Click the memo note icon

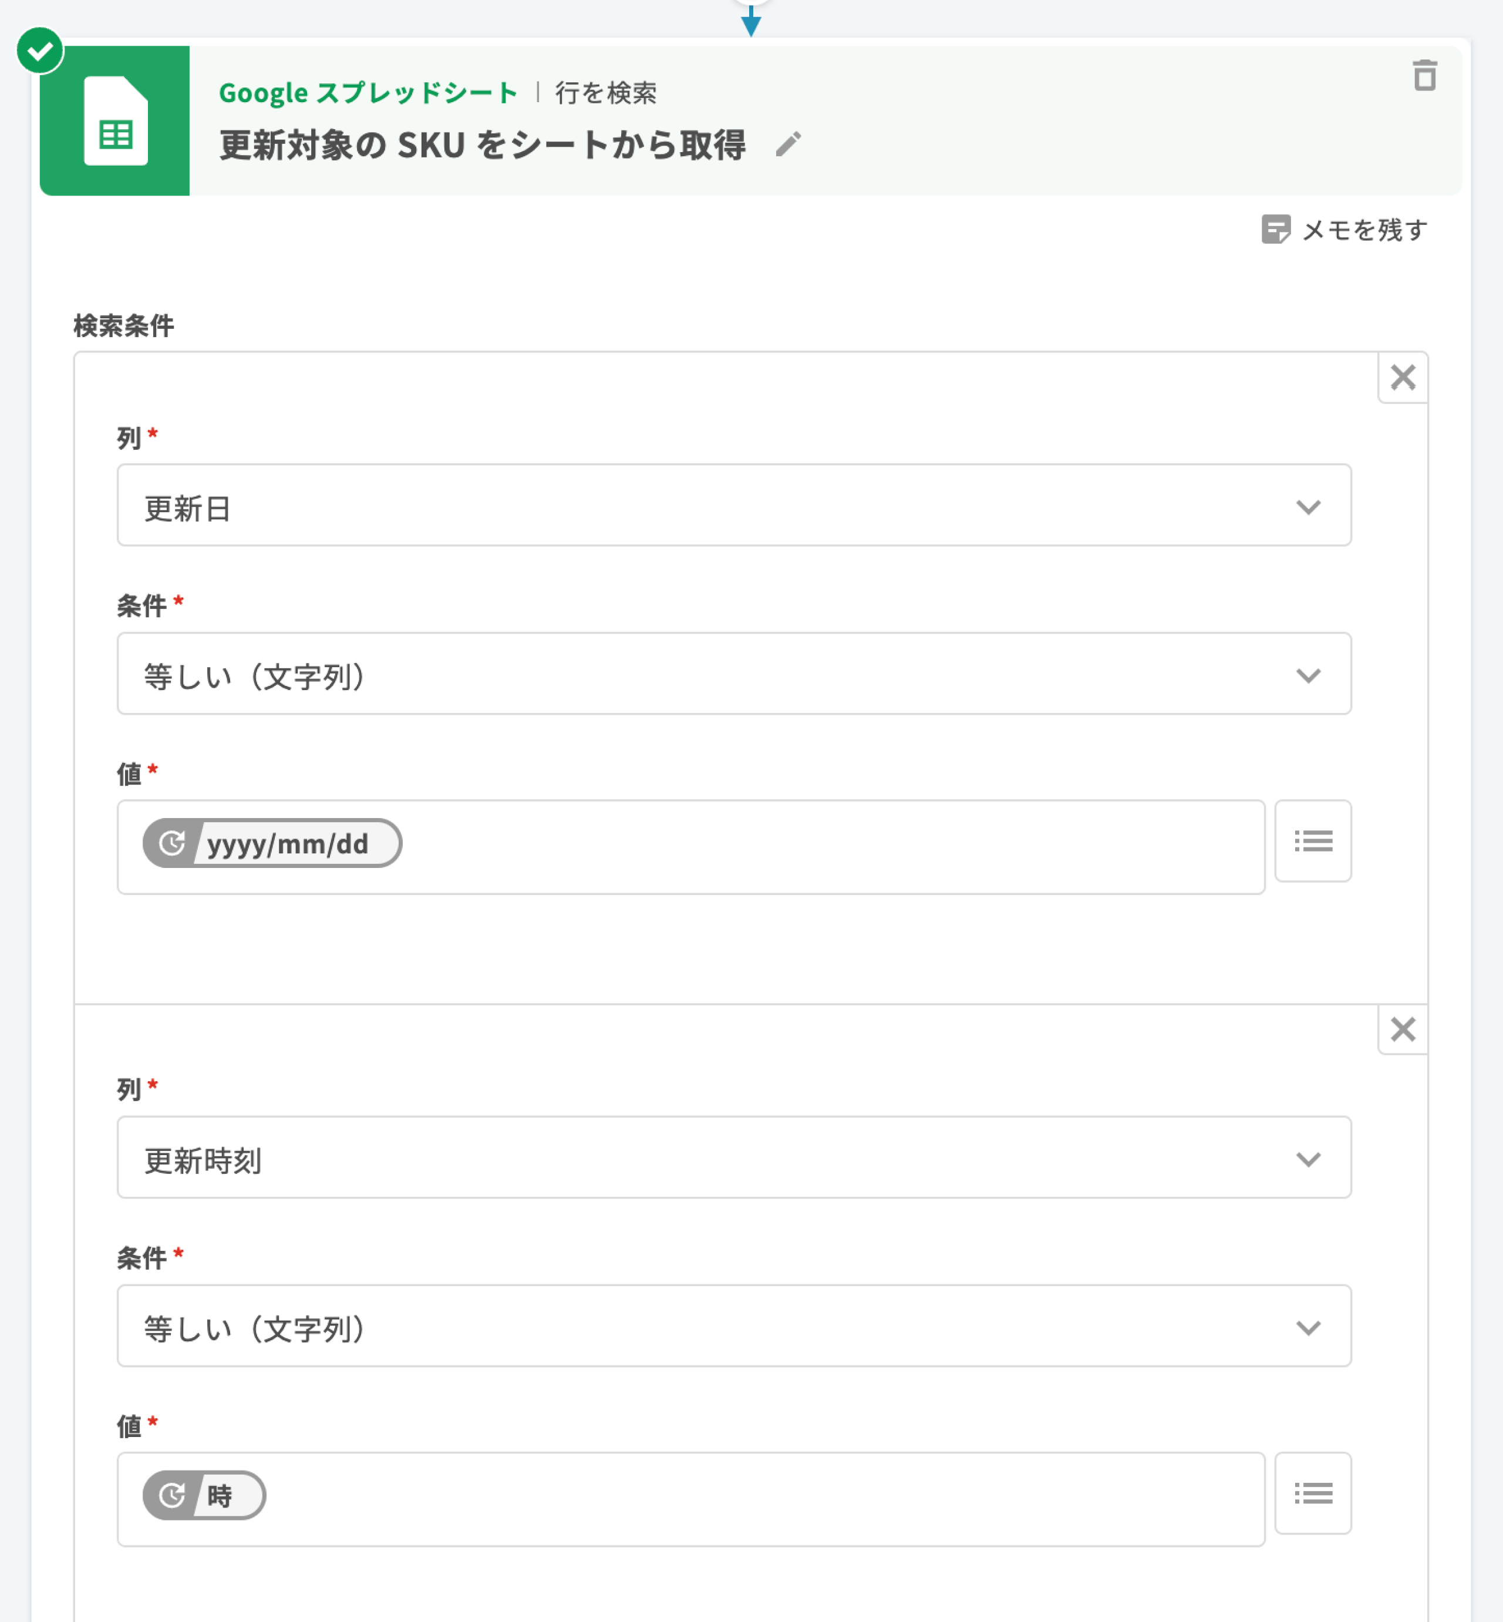tap(1275, 230)
